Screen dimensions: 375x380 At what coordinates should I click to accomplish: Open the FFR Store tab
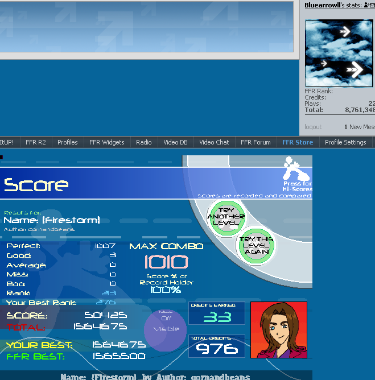[297, 142]
